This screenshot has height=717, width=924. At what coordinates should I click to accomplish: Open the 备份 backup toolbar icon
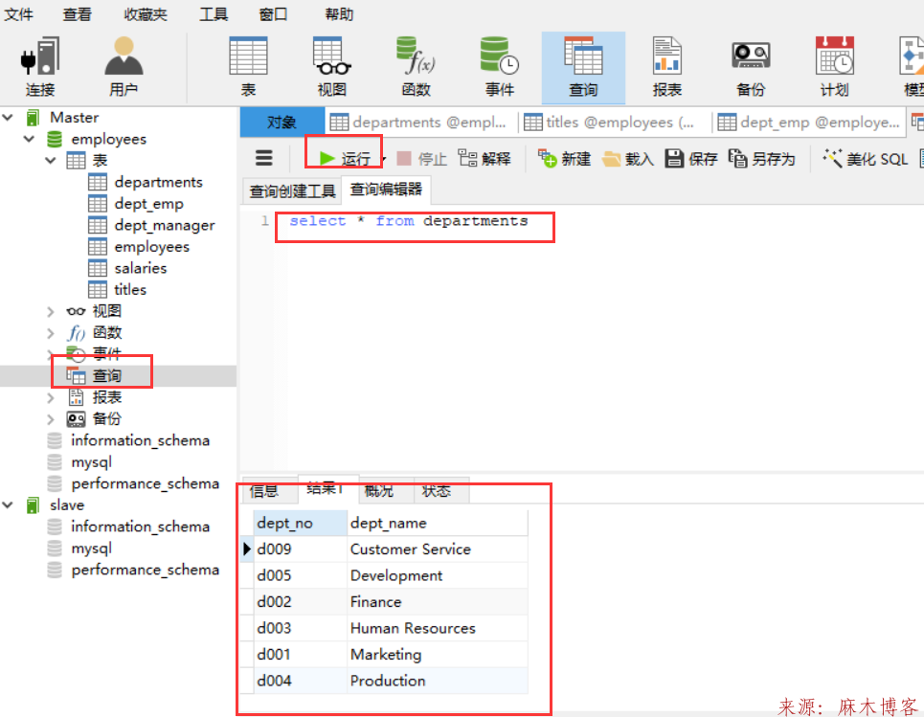click(751, 67)
